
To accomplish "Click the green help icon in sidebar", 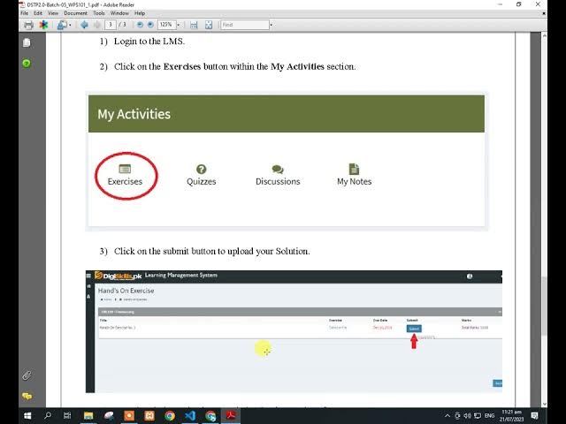I will (x=27, y=64).
